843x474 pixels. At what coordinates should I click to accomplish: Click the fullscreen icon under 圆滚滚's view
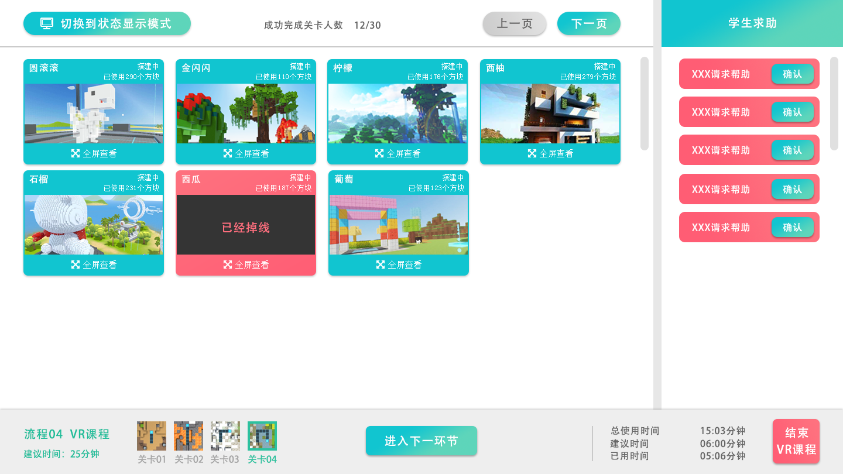pyautogui.click(x=76, y=153)
